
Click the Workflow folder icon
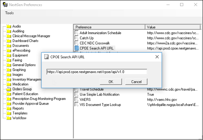[x=9, y=118]
